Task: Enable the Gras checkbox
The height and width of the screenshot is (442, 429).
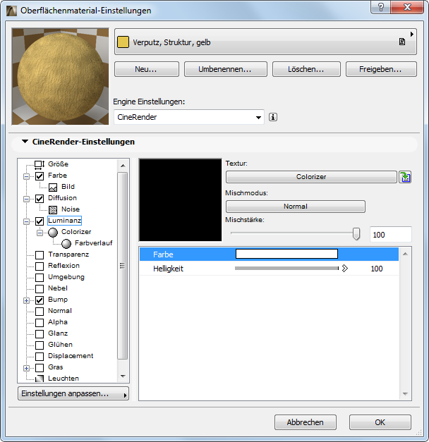Action: tap(40, 368)
